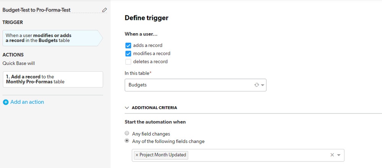Open fields list with the dropdown arrow
The width and height of the screenshot is (382, 168).
point(339,155)
